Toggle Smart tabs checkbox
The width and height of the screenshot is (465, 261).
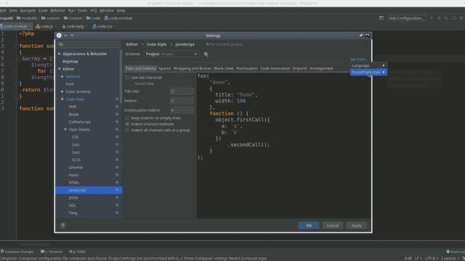131,84
